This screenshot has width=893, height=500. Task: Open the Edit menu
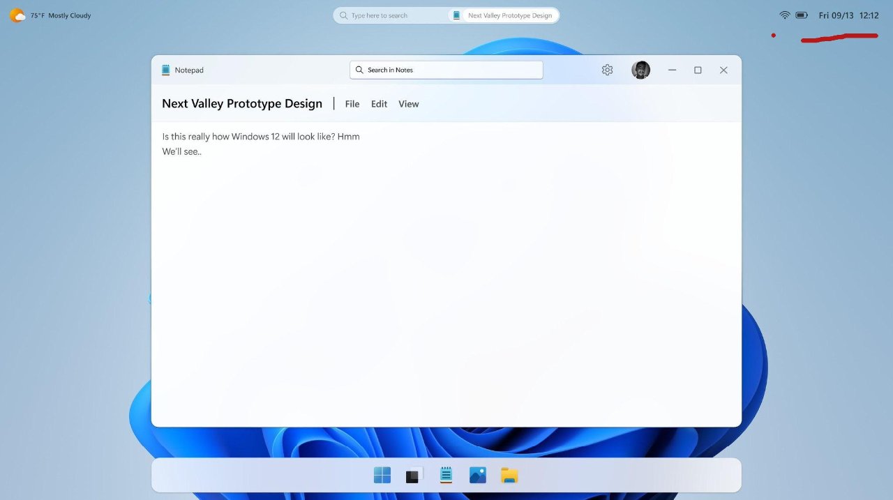tap(379, 104)
